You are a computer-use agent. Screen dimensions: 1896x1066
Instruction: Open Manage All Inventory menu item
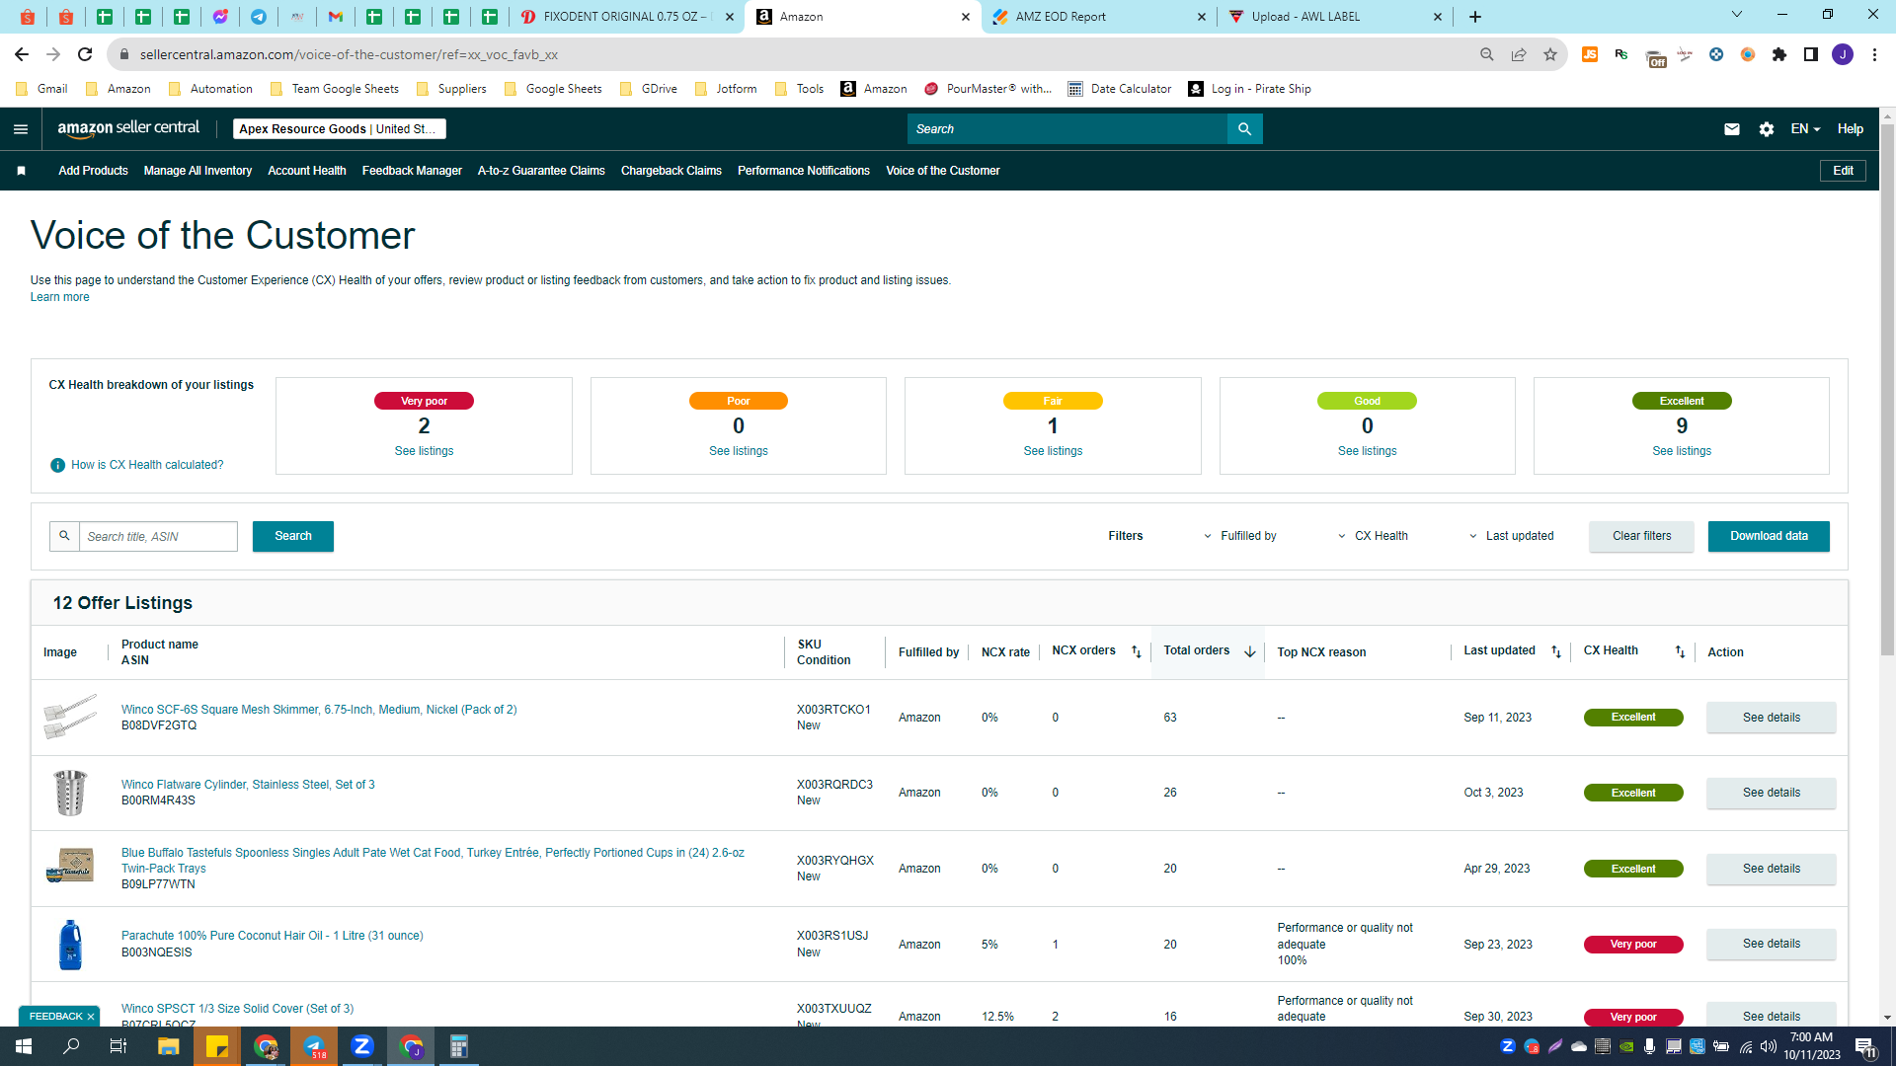[197, 171]
